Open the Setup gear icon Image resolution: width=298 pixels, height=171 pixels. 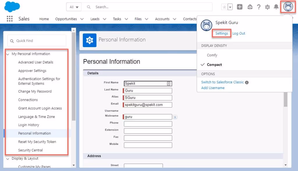pyautogui.click(x=267, y=7)
